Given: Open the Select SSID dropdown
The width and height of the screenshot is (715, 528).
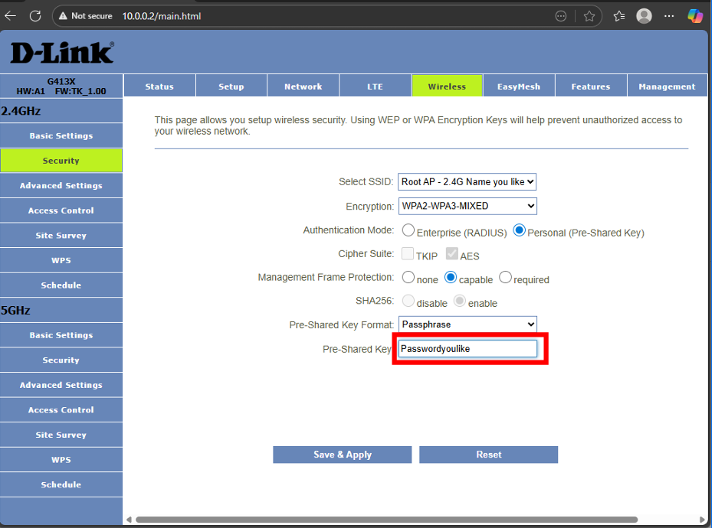Looking at the screenshot, I should coord(467,182).
